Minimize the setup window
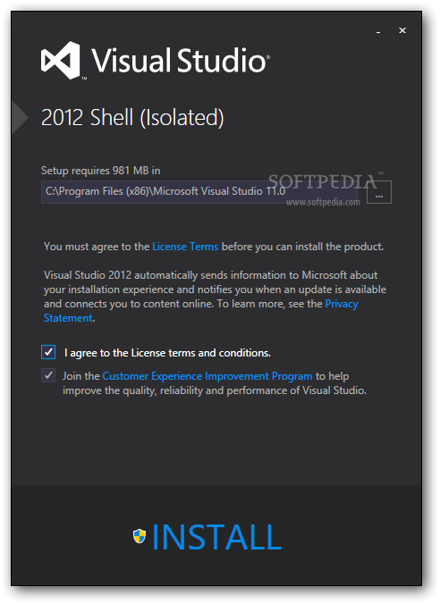The height and width of the screenshot is (604, 440). pyautogui.click(x=378, y=31)
